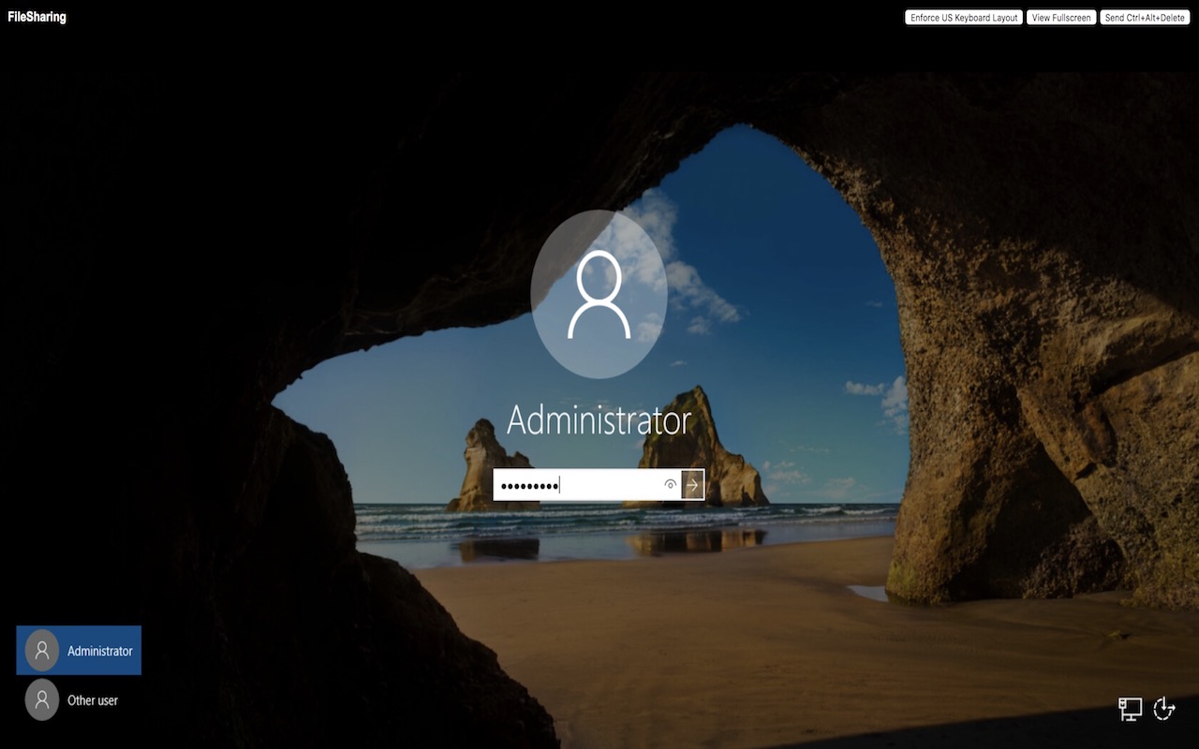The image size is (1199, 749).
Task: Click the person silhouette inside the large avatar
Action: click(599, 295)
